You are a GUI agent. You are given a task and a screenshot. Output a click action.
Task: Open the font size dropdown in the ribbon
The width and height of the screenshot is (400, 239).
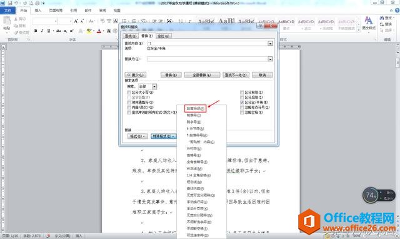click(71, 21)
